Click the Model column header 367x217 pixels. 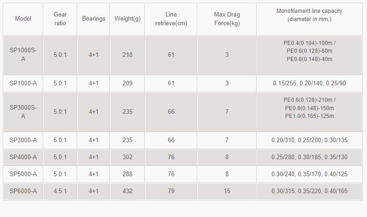point(23,19)
